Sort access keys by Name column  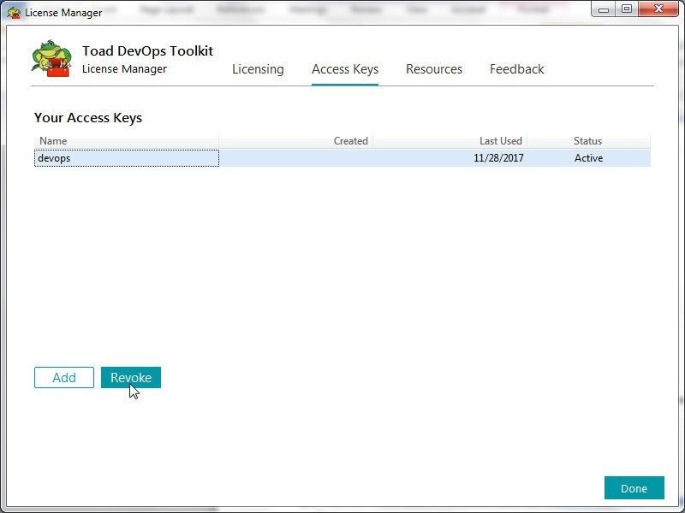point(127,141)
